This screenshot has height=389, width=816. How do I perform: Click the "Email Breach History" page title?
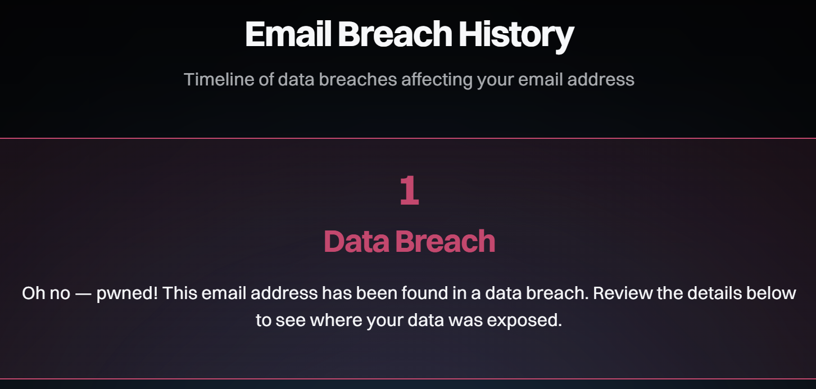tap(409, 35)
